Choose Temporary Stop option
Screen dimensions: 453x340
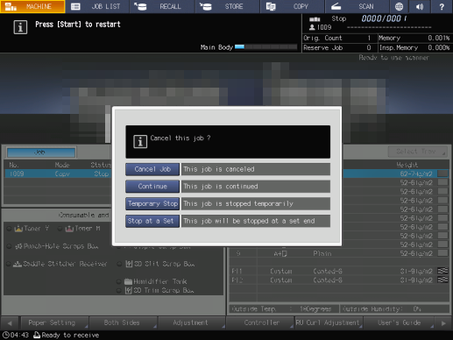(x=152, y=203)
